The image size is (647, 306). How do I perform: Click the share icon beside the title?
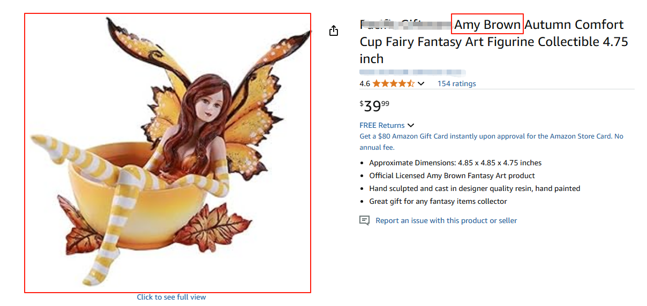(334, 30)
